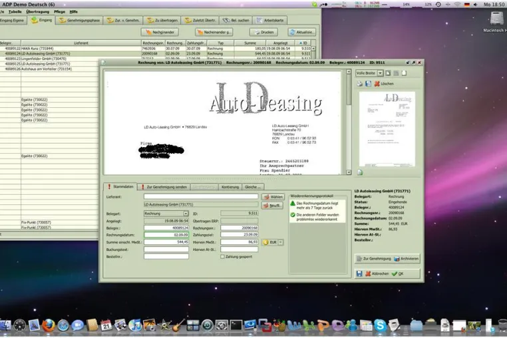Click the blue floppy save icon near Abbrechen
The image size is (507, 338).
coord(359,273)
